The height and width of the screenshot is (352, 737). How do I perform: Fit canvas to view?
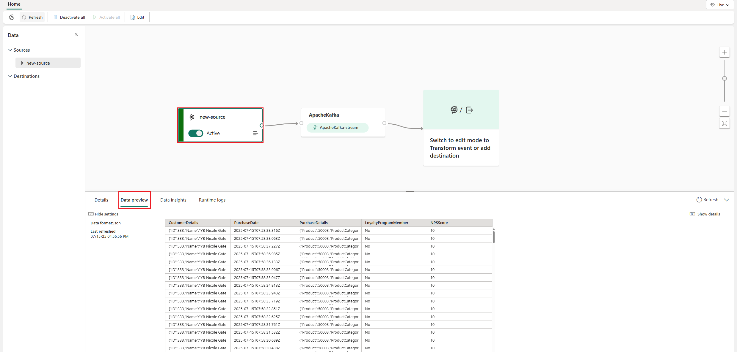(725, 123)
